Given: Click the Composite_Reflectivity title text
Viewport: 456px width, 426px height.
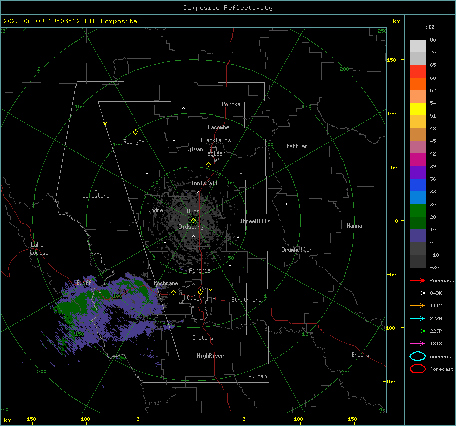Looking at the screenshot, I should pyautogui.click(x=228, y=8).
